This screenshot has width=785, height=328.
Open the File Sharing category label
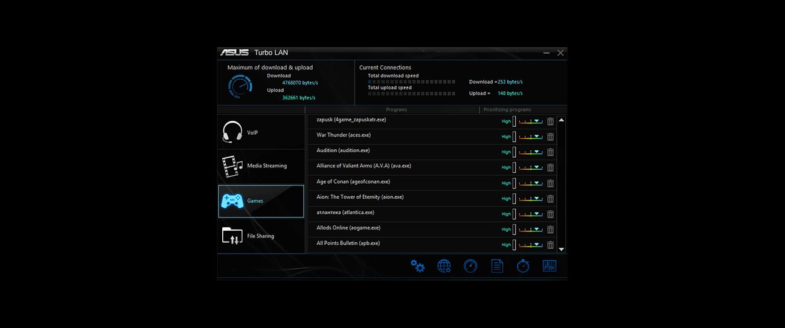(261, 236)
